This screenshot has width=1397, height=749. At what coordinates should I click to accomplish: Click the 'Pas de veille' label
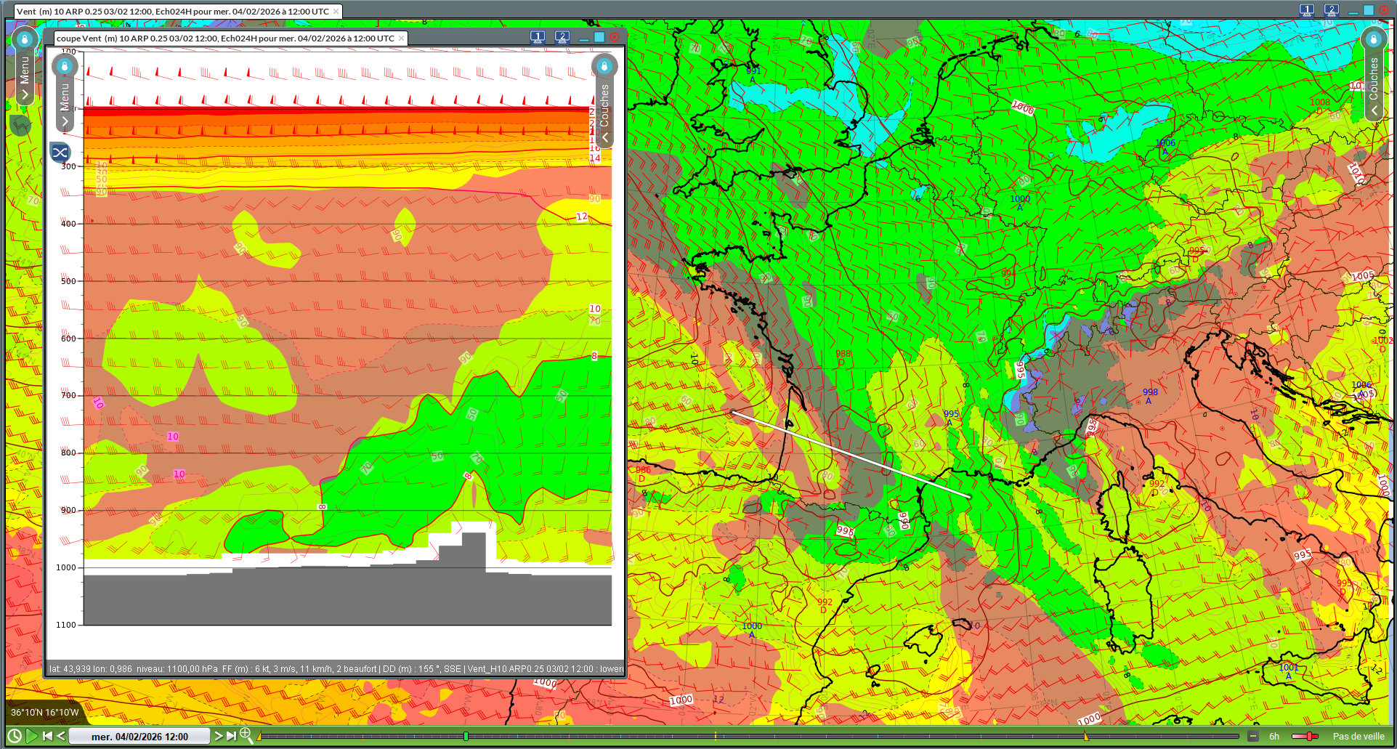point(1358,736)
